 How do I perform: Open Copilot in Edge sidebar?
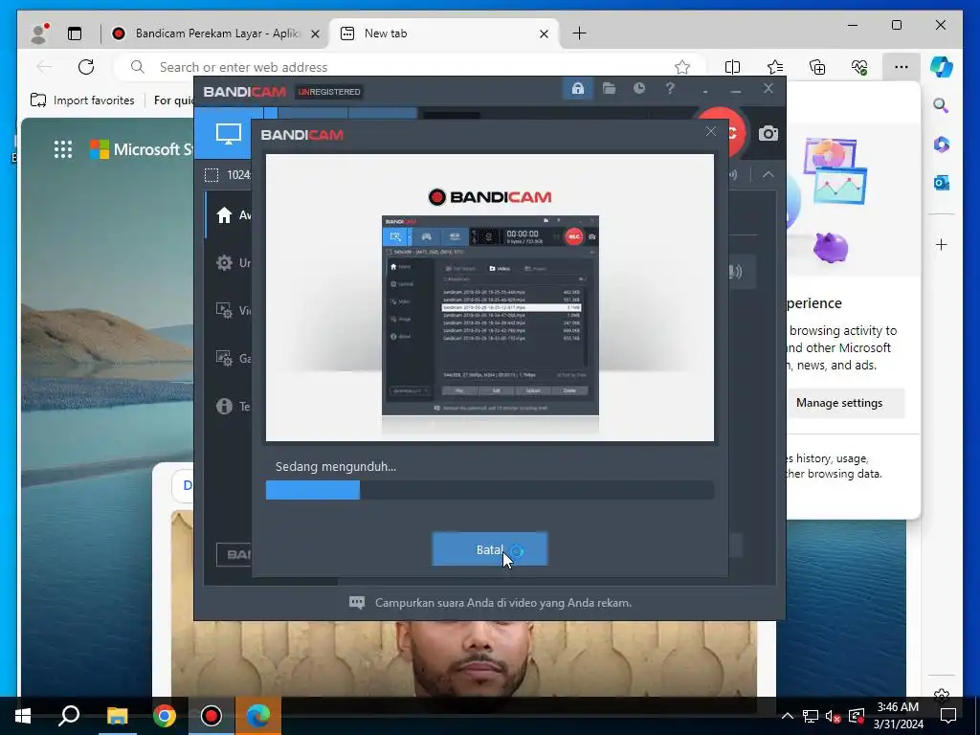[942, 67]
